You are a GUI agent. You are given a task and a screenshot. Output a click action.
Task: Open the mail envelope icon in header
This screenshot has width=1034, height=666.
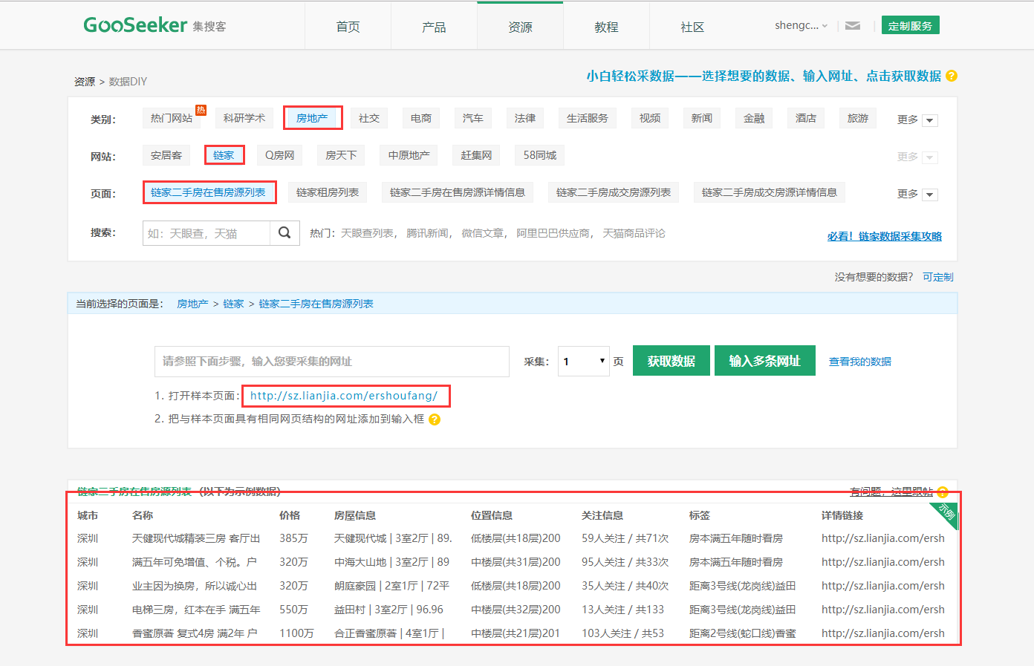[853, 26]
